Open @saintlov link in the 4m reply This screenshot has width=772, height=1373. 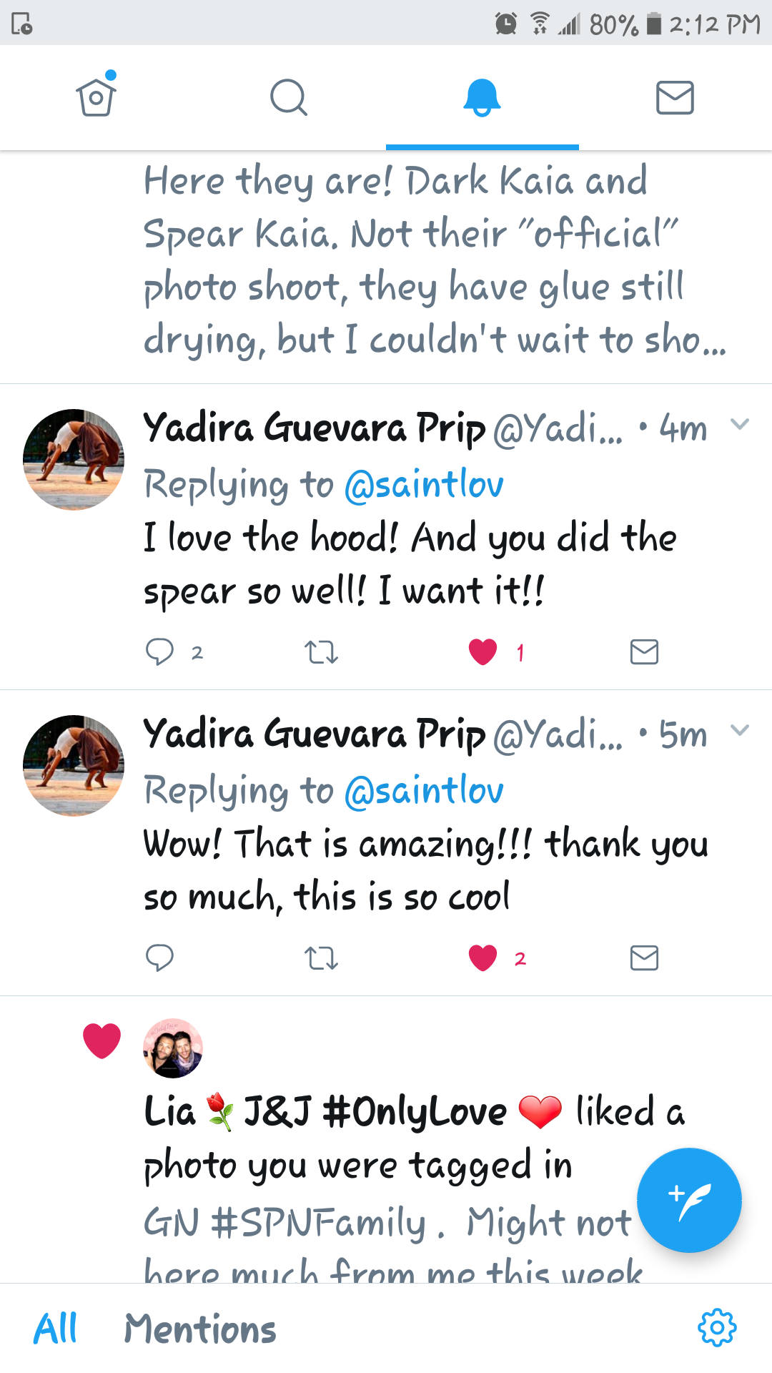[x=424, y=484]
